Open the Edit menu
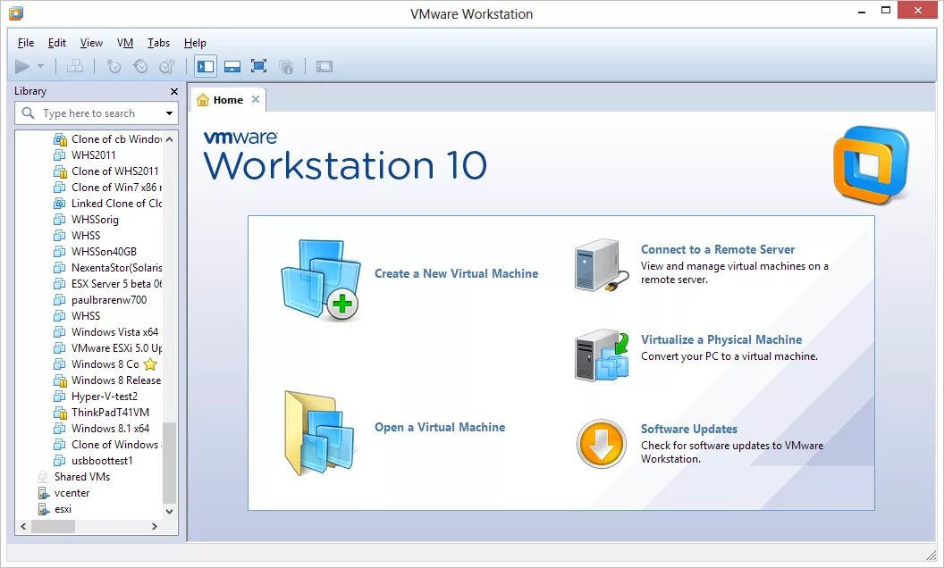 point(57,43)
